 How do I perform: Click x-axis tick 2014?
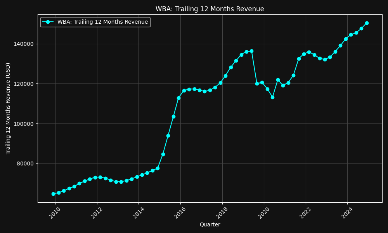point(138,213)
